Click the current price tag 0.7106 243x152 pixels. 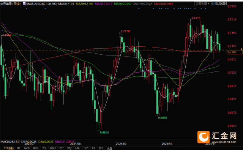(235, 52)
